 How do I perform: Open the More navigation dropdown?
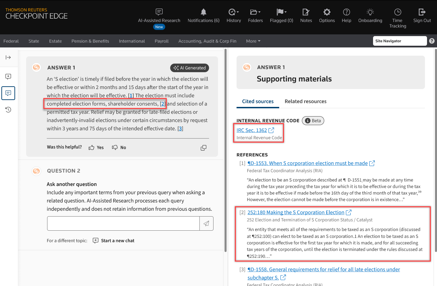[x=253, y=41]
